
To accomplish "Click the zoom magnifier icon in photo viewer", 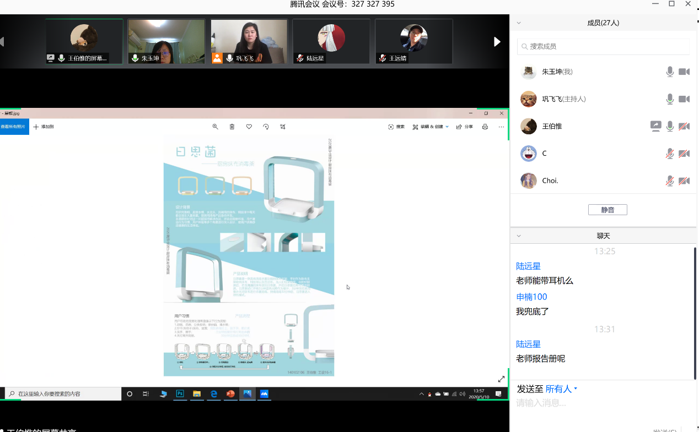I will 216,127.
